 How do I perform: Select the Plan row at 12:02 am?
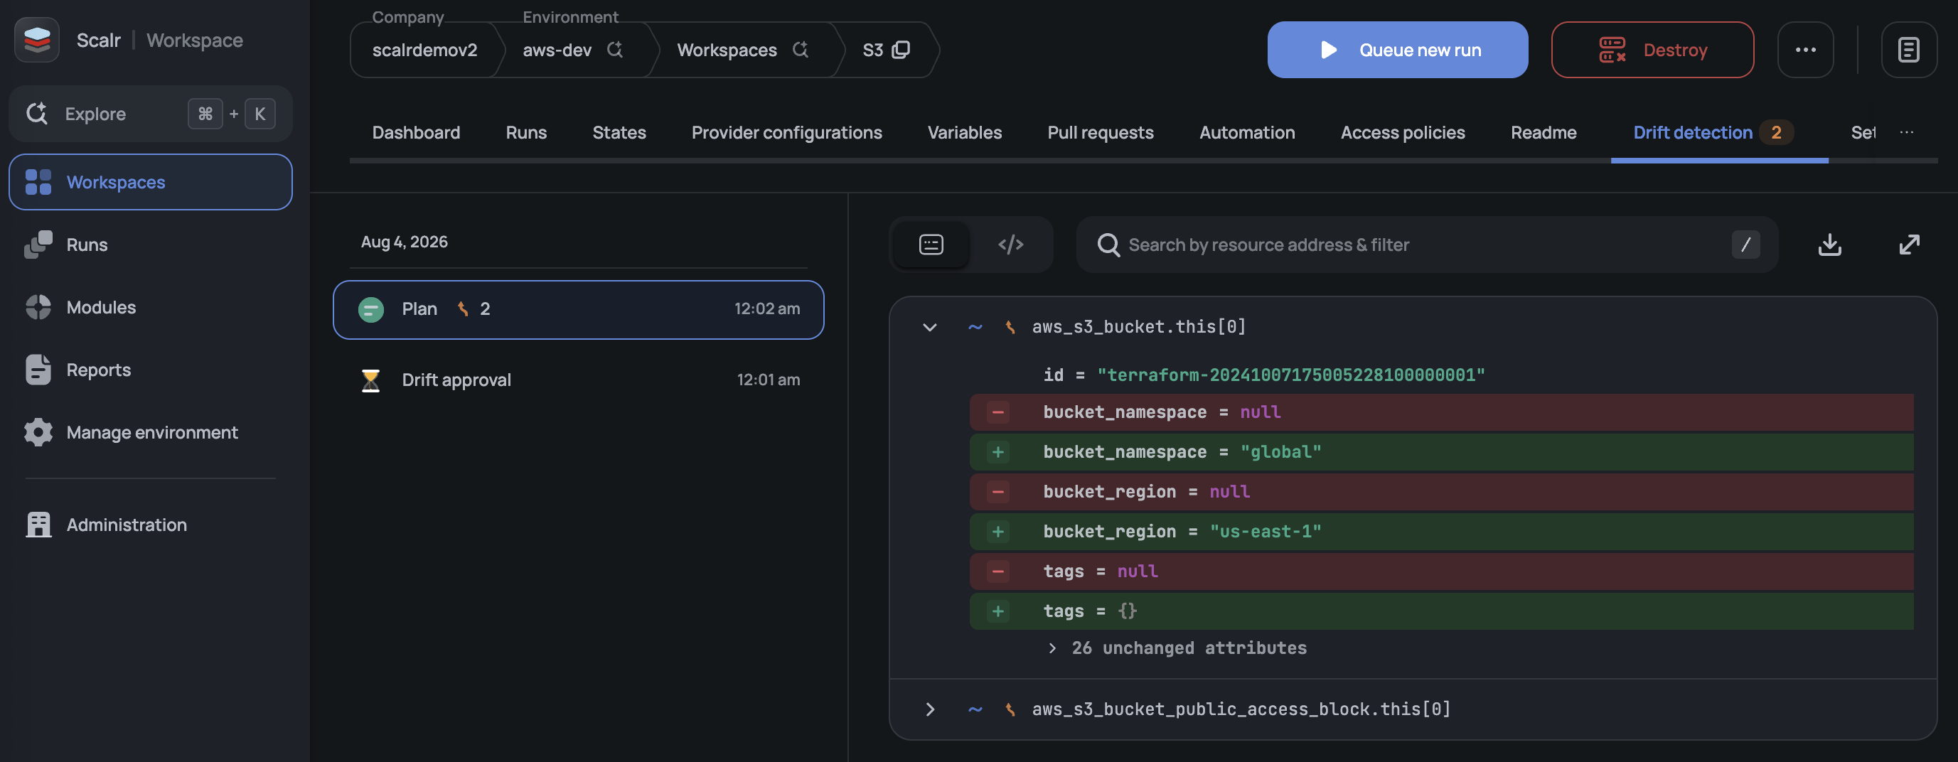(x=579, y=309)
